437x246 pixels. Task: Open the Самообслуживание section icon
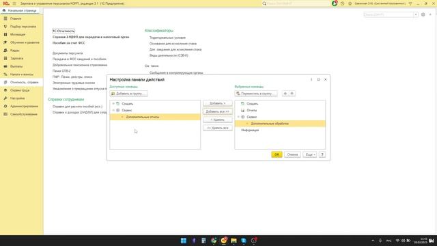pyautogui.click(x=5, y=114)
